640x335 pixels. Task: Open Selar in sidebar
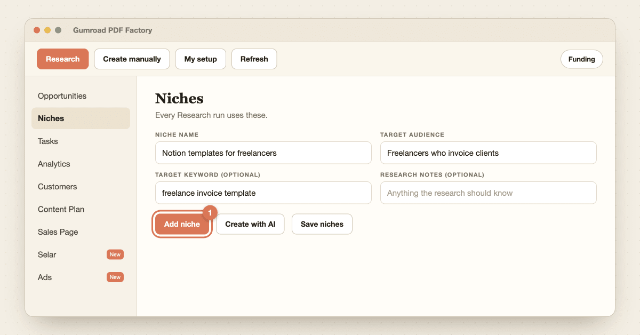81,254
